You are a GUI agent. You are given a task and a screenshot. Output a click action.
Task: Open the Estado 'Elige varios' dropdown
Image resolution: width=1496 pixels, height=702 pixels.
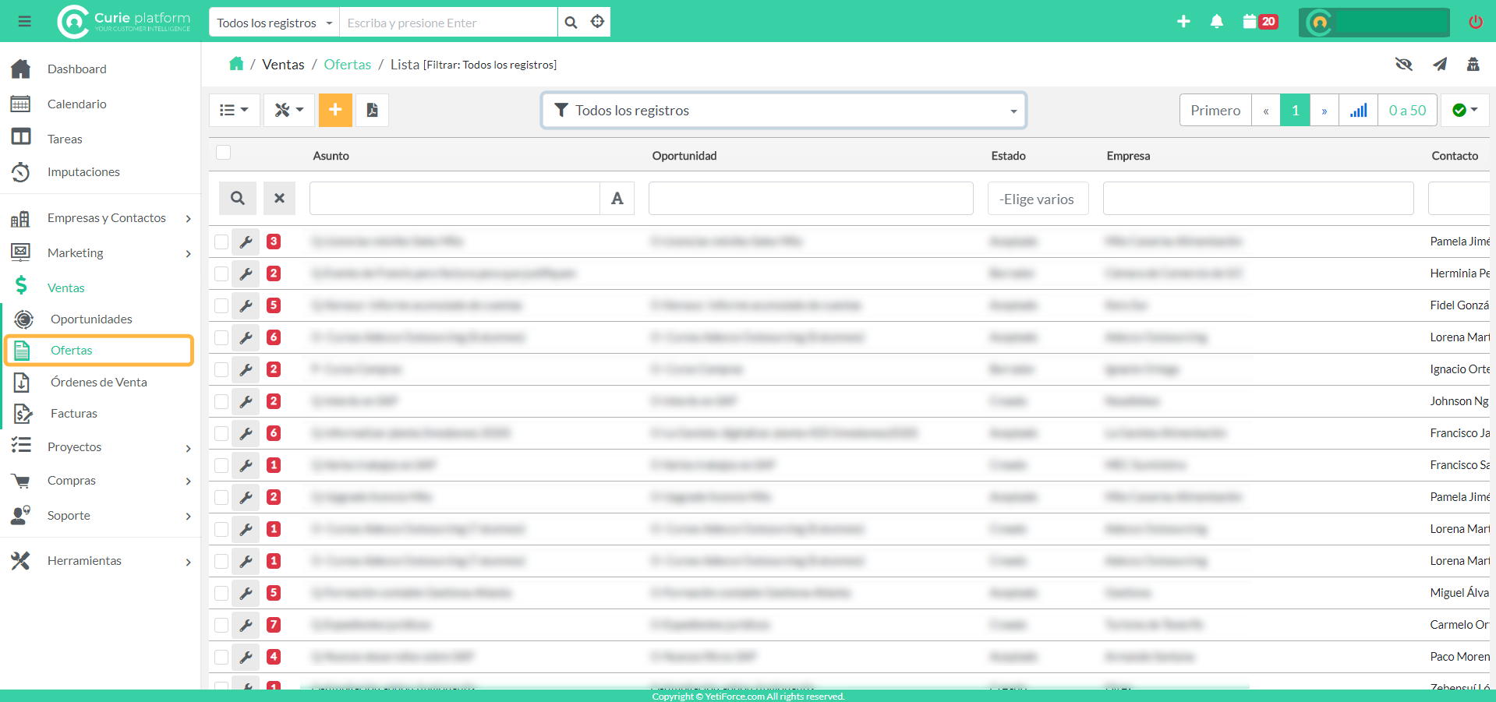[1038, 199]
